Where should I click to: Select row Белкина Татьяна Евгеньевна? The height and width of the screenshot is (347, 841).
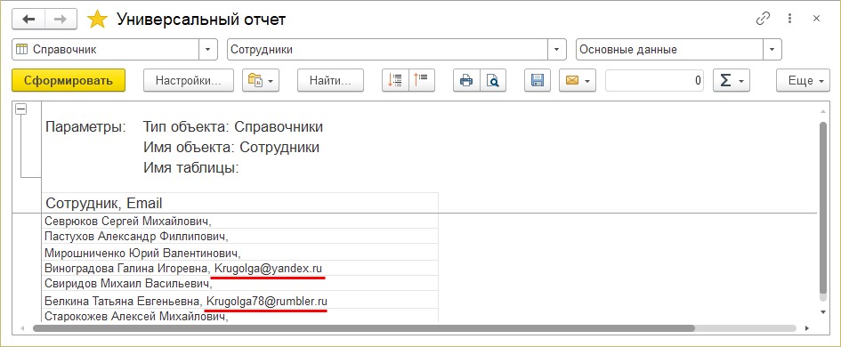point(239,301)
